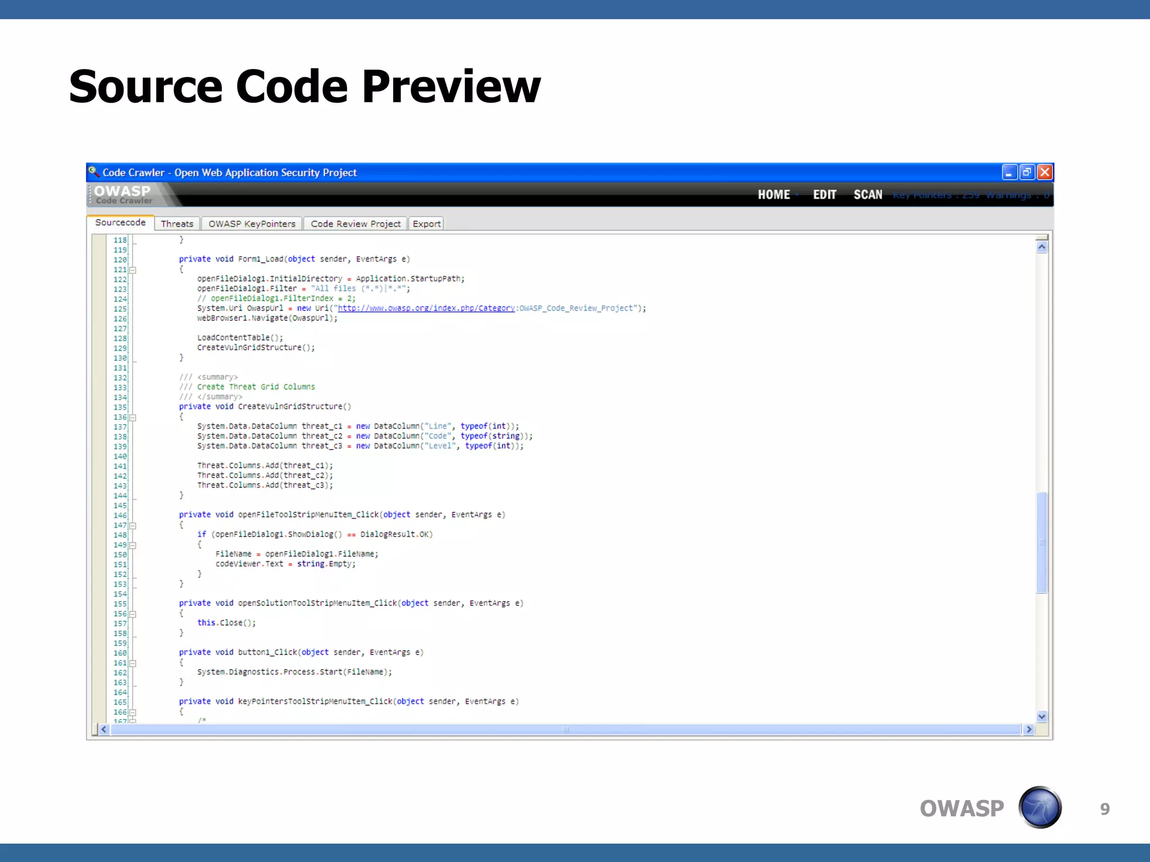The height and width of the screenshot is (862, 1150).
Task: Click 'openFileToolStripMenuItem_Click' method name
Action: coord(308,515)
